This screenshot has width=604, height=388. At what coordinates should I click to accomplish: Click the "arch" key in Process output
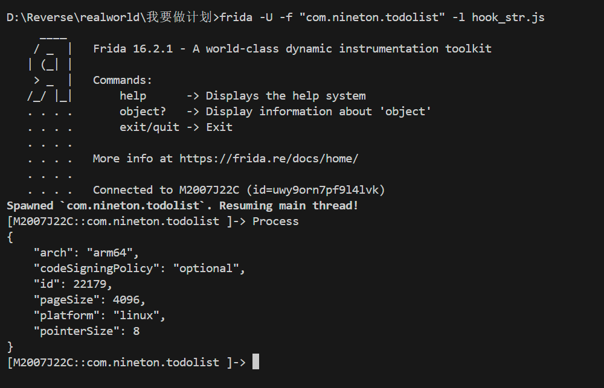[x=53, y=253]
